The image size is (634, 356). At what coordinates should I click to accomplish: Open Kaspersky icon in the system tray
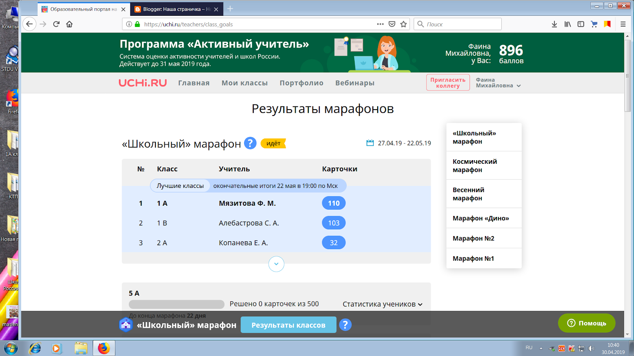(571, 348)
